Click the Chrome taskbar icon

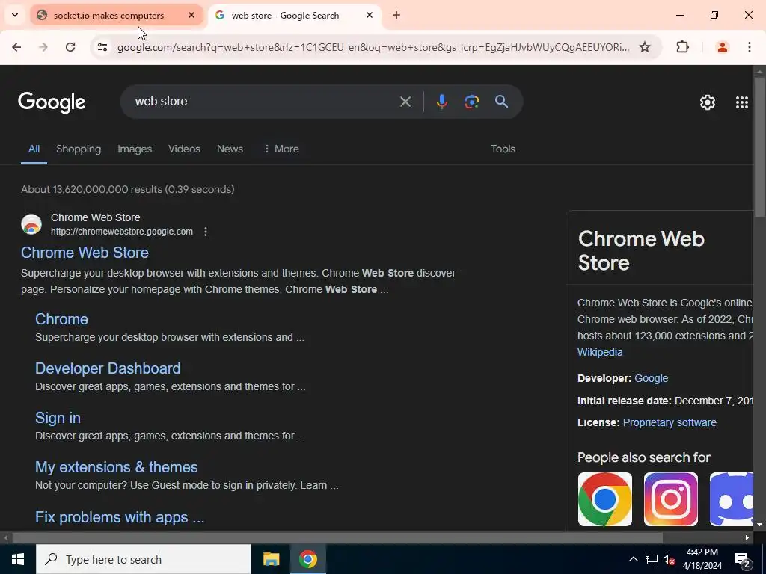308,559
